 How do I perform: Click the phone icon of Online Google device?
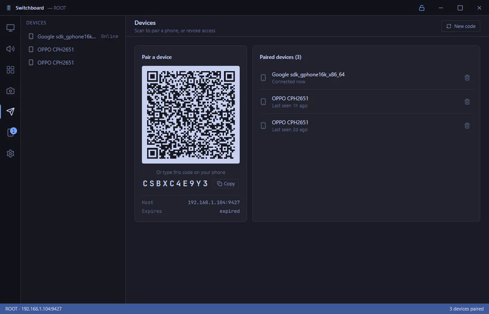31,37
